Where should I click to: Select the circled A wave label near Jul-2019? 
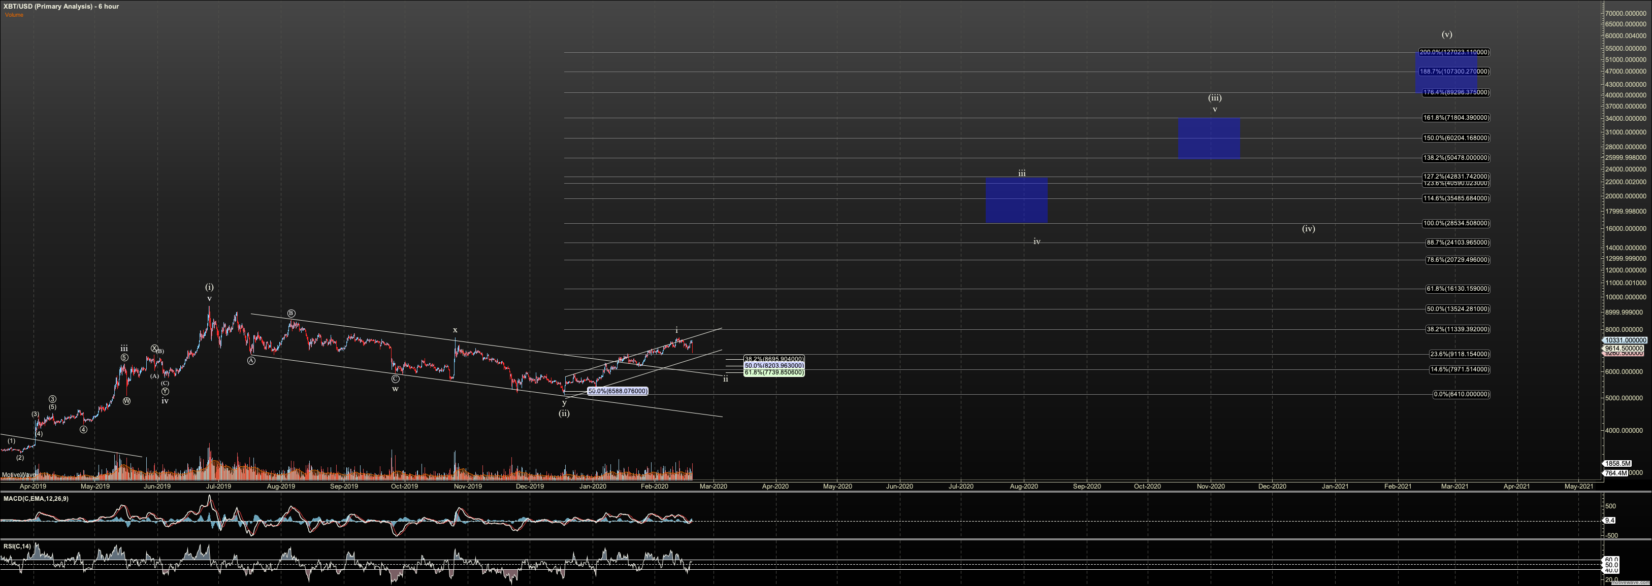251,361
